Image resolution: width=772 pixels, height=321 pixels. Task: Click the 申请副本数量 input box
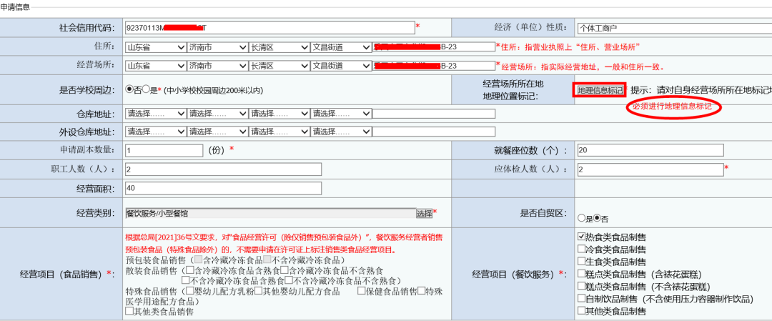coord(164,150)
